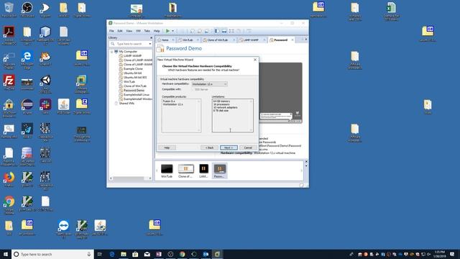Collapse the My Computer tree node
The image size is (460, 259).
tap(111, 52)
